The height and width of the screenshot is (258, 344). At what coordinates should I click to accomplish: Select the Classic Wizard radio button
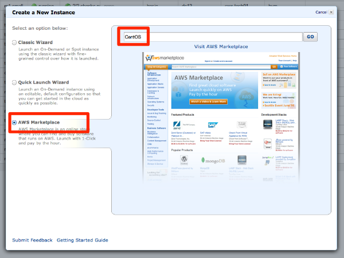[14, 42]
